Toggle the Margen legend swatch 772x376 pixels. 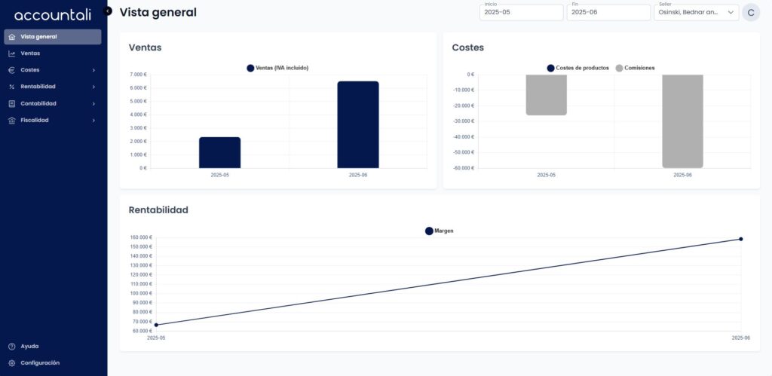[429, 231]
